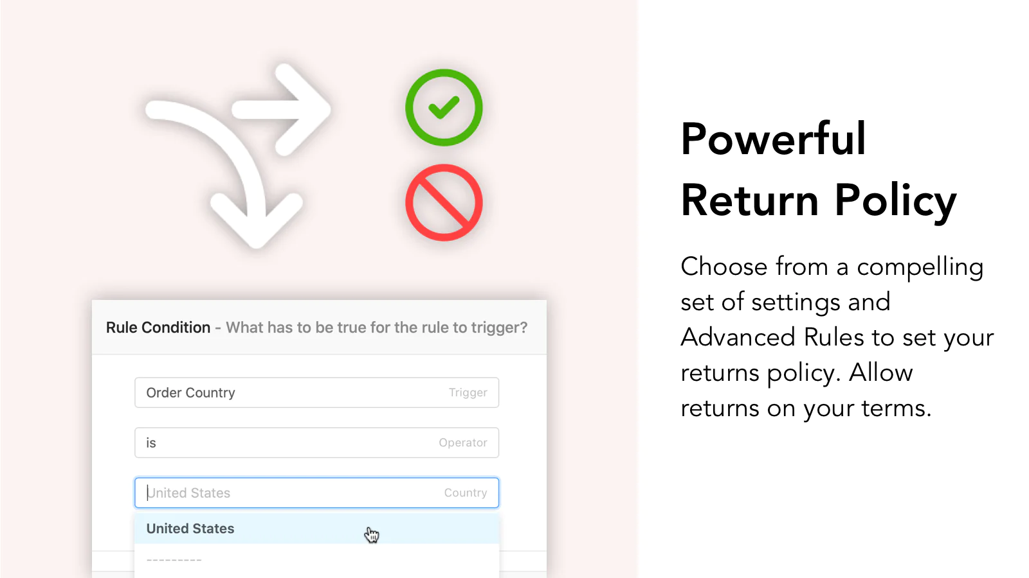The image size is (1029, 578).
Task: Click the "returns on your terms." line
Action: click(806, 408)
